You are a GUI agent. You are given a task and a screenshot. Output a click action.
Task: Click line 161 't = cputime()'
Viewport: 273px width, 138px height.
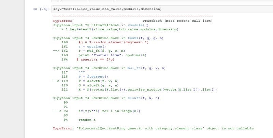pyautogui.click(x=84, y=47)
